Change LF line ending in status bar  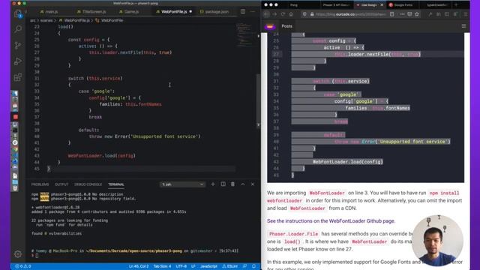coord(193,266)
